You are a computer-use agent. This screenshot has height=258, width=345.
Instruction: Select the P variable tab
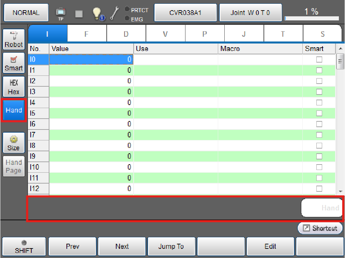pos(205,34)
